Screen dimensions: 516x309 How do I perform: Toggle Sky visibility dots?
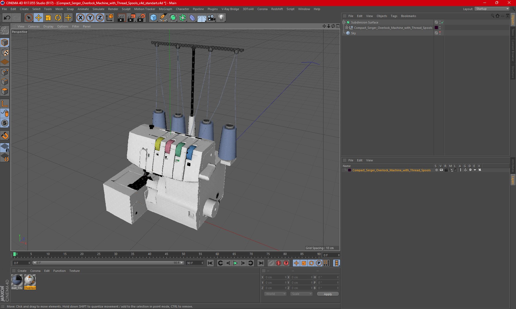pyautogui.click(x=440, y=33)
